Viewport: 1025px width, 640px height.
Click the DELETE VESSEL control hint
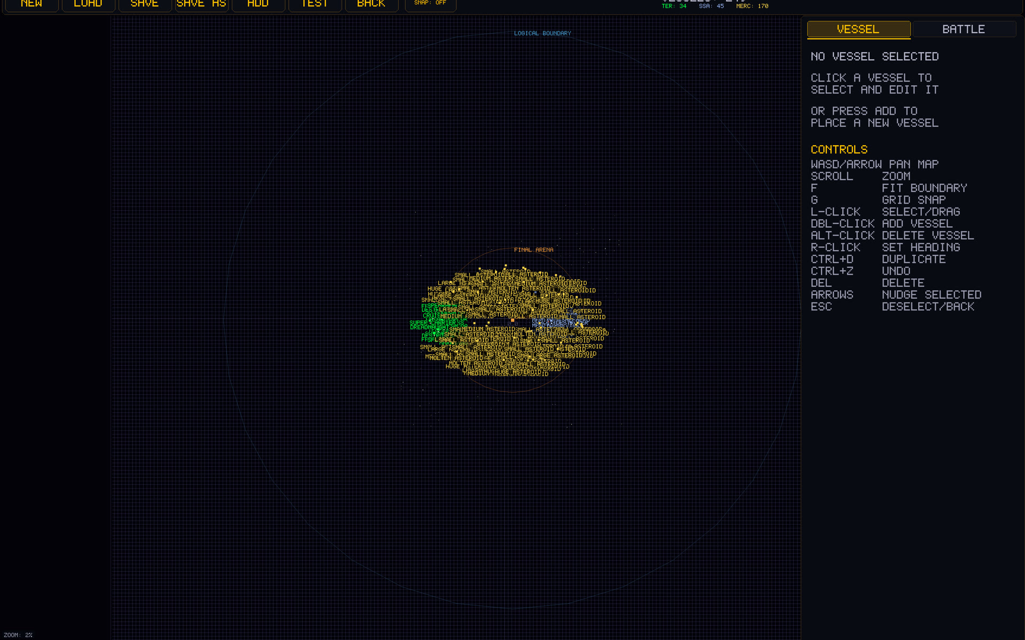coord(928,236)
